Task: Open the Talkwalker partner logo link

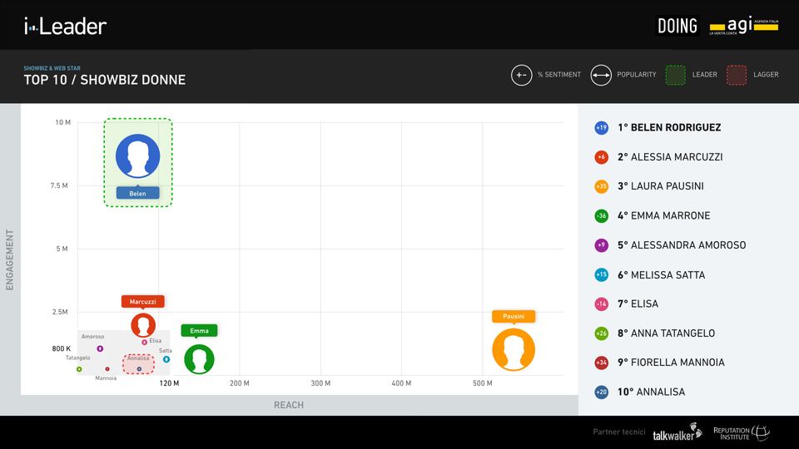Action: click(x=677, y=433)
